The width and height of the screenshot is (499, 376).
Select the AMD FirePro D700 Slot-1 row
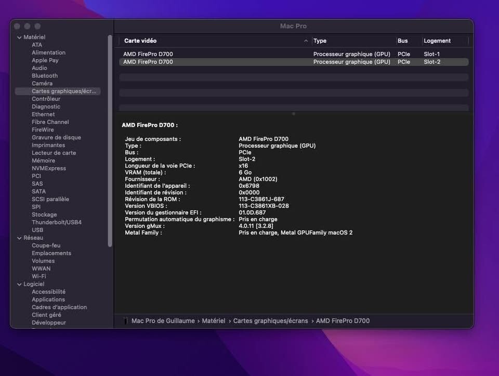[294, 54]
